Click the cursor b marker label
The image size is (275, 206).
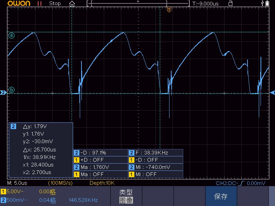(x=12, y=90)
